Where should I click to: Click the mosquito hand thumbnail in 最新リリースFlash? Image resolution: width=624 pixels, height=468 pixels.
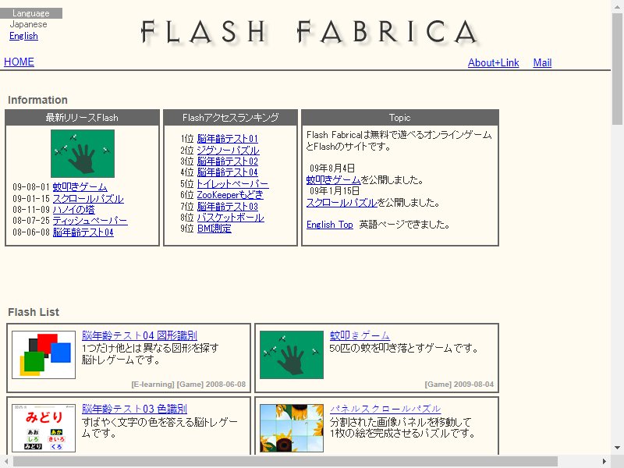83,154
